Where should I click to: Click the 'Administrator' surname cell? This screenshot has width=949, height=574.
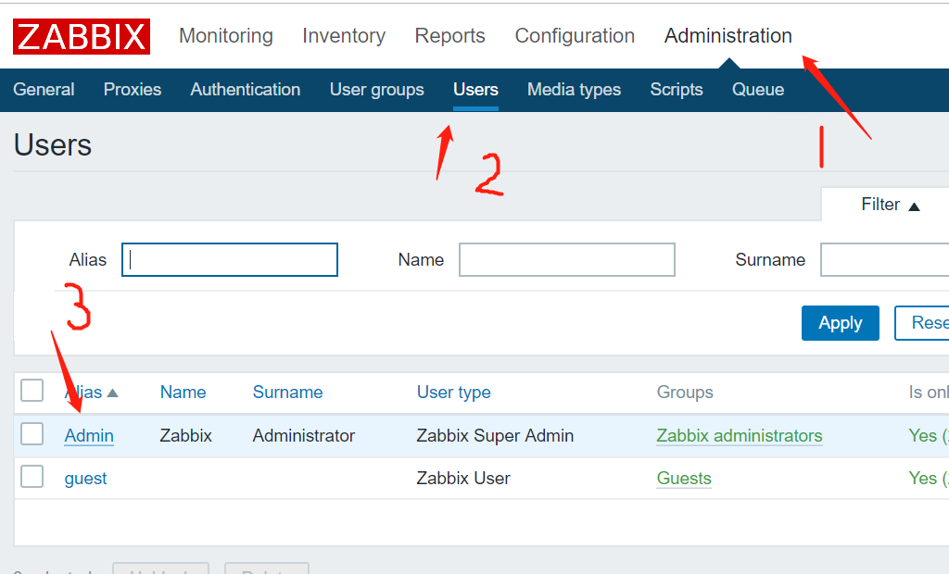coord(304,435)
